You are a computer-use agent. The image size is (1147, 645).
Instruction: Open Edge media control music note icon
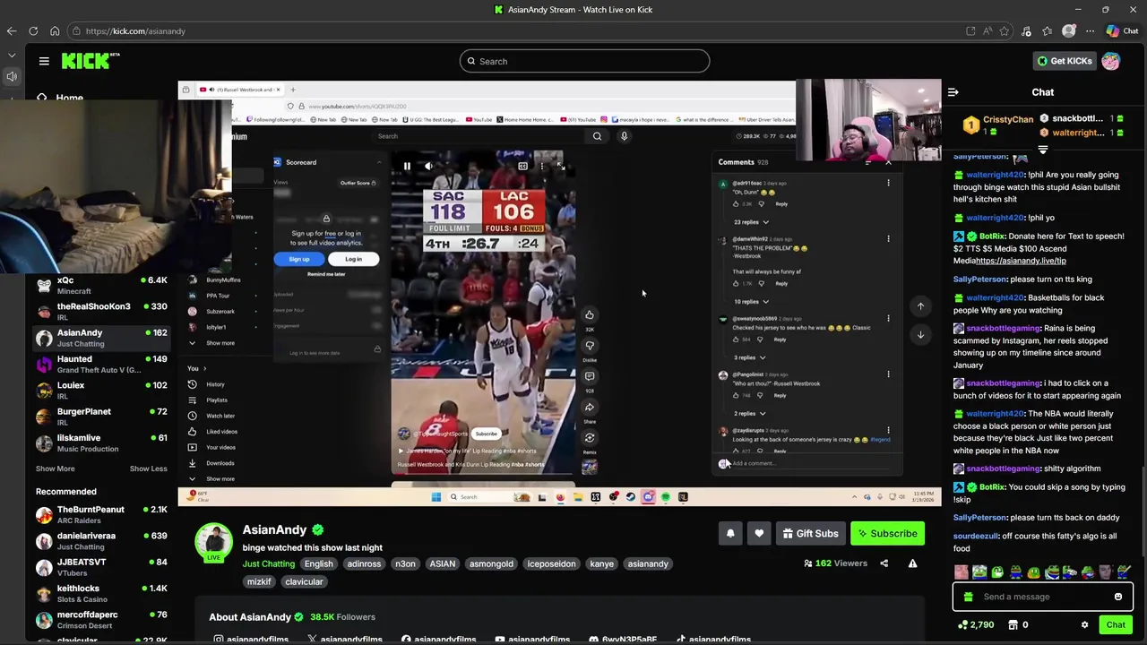coord(1026,30)
